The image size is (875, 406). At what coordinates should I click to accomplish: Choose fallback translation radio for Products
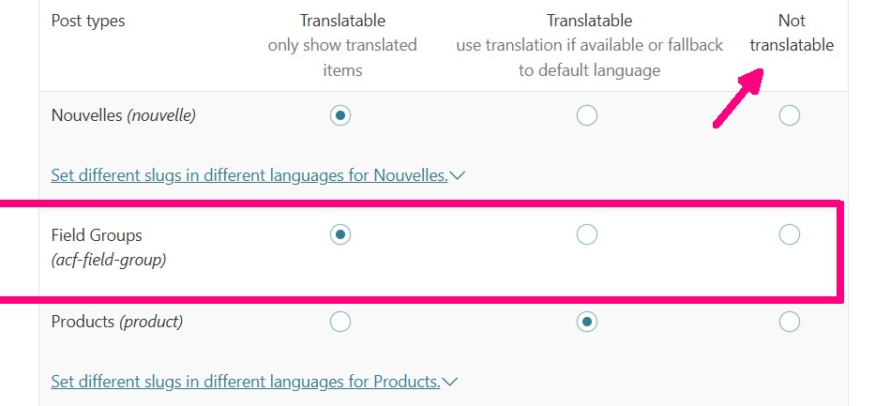tap(587, 322)
